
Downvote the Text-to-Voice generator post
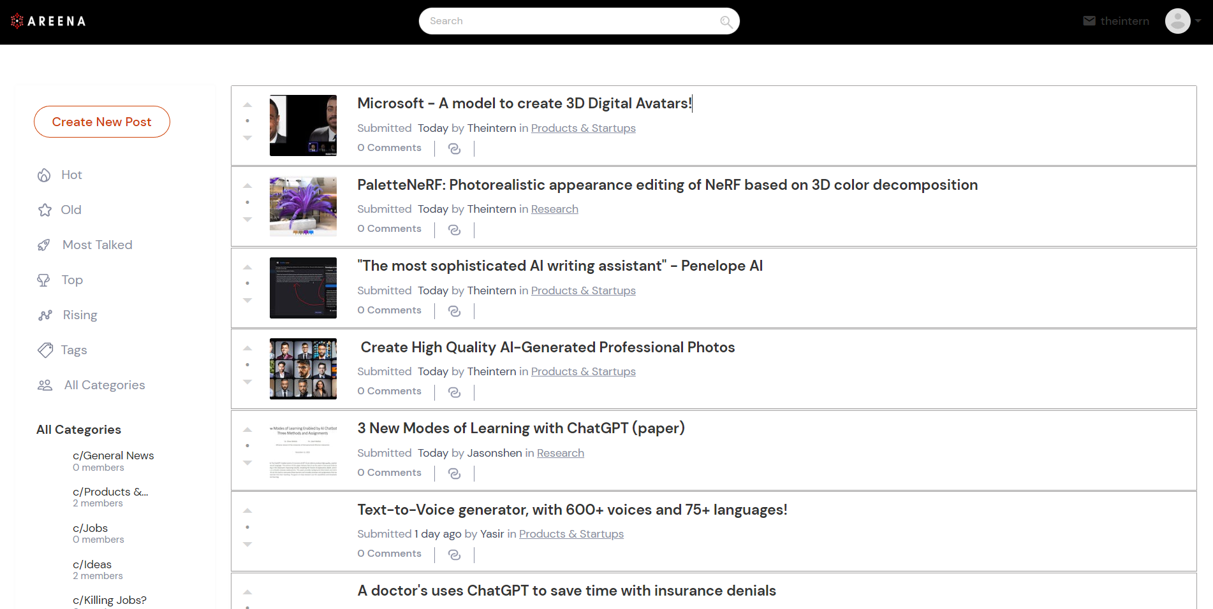coord(247,544)
